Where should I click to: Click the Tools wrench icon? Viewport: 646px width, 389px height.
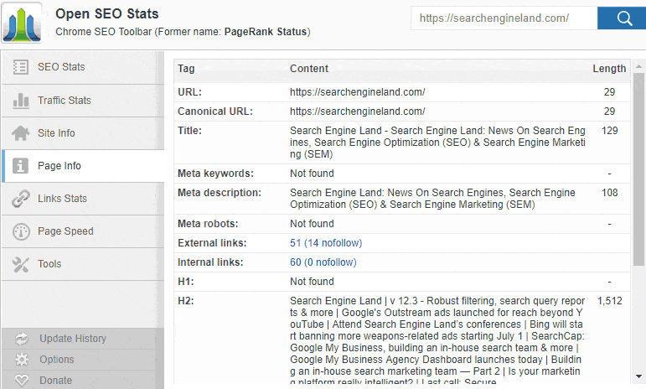tap(22, 264)
